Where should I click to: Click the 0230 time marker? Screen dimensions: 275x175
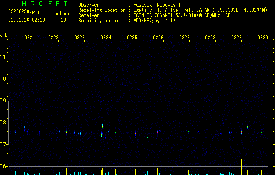coord(263,37)
